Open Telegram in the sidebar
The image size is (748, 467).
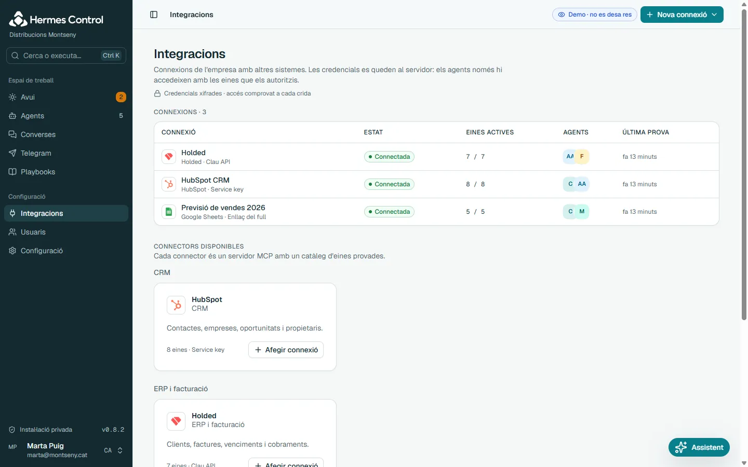coord(66,153)
